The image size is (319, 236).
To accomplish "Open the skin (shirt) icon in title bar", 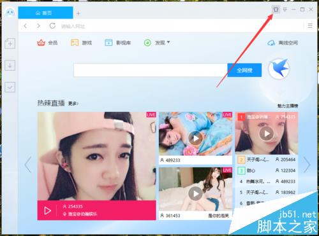I will pyautogui.click(x=276, y=10).
